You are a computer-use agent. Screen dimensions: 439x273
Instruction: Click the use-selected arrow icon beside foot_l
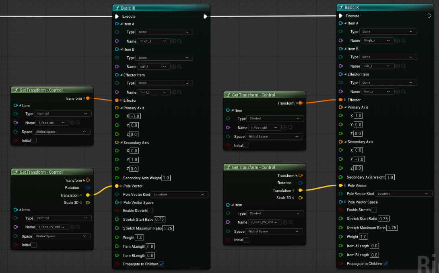pyautogui.click(x=174, y=92)
